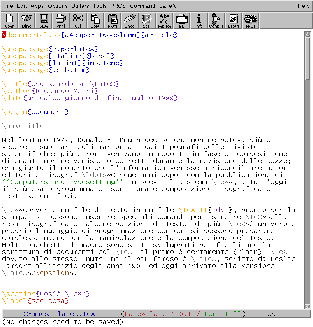Launch Mail from the toolbar

182,20
